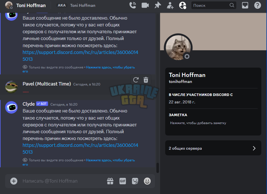Click the Clyde username in lower message

[29, 104]
